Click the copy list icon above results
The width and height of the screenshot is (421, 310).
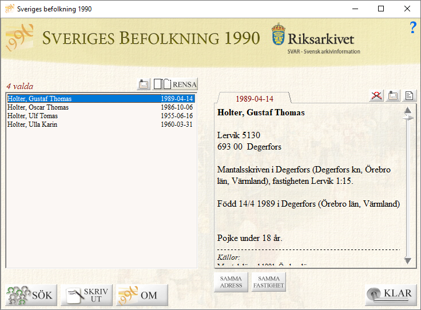click(x=144, y=84)
